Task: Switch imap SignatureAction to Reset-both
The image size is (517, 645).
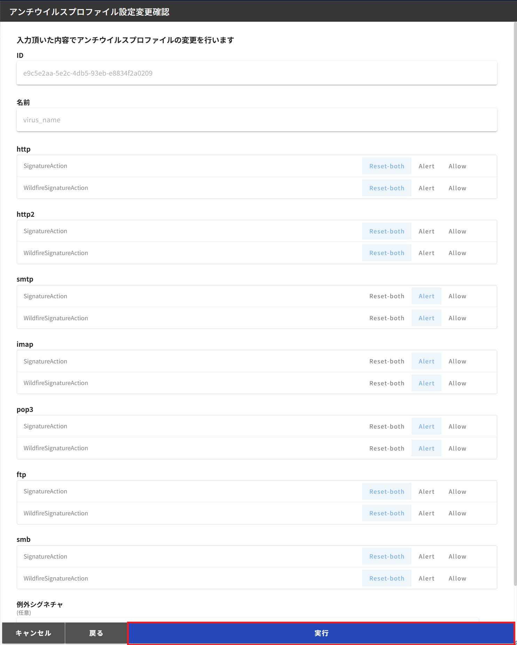Action: pos(386,361)
